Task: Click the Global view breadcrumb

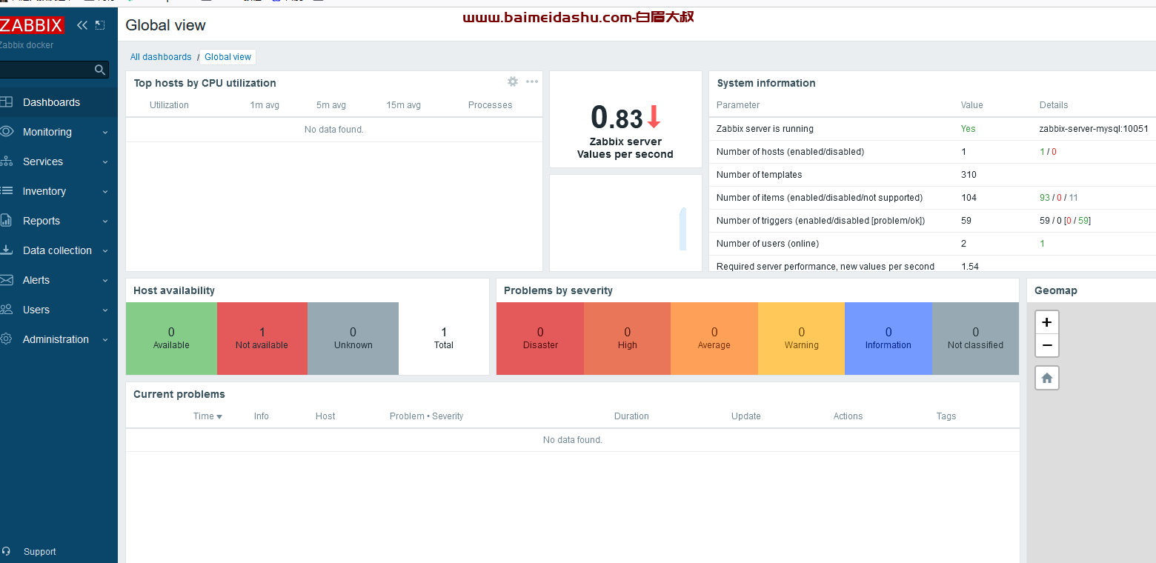Action: (x=227, y=57)
